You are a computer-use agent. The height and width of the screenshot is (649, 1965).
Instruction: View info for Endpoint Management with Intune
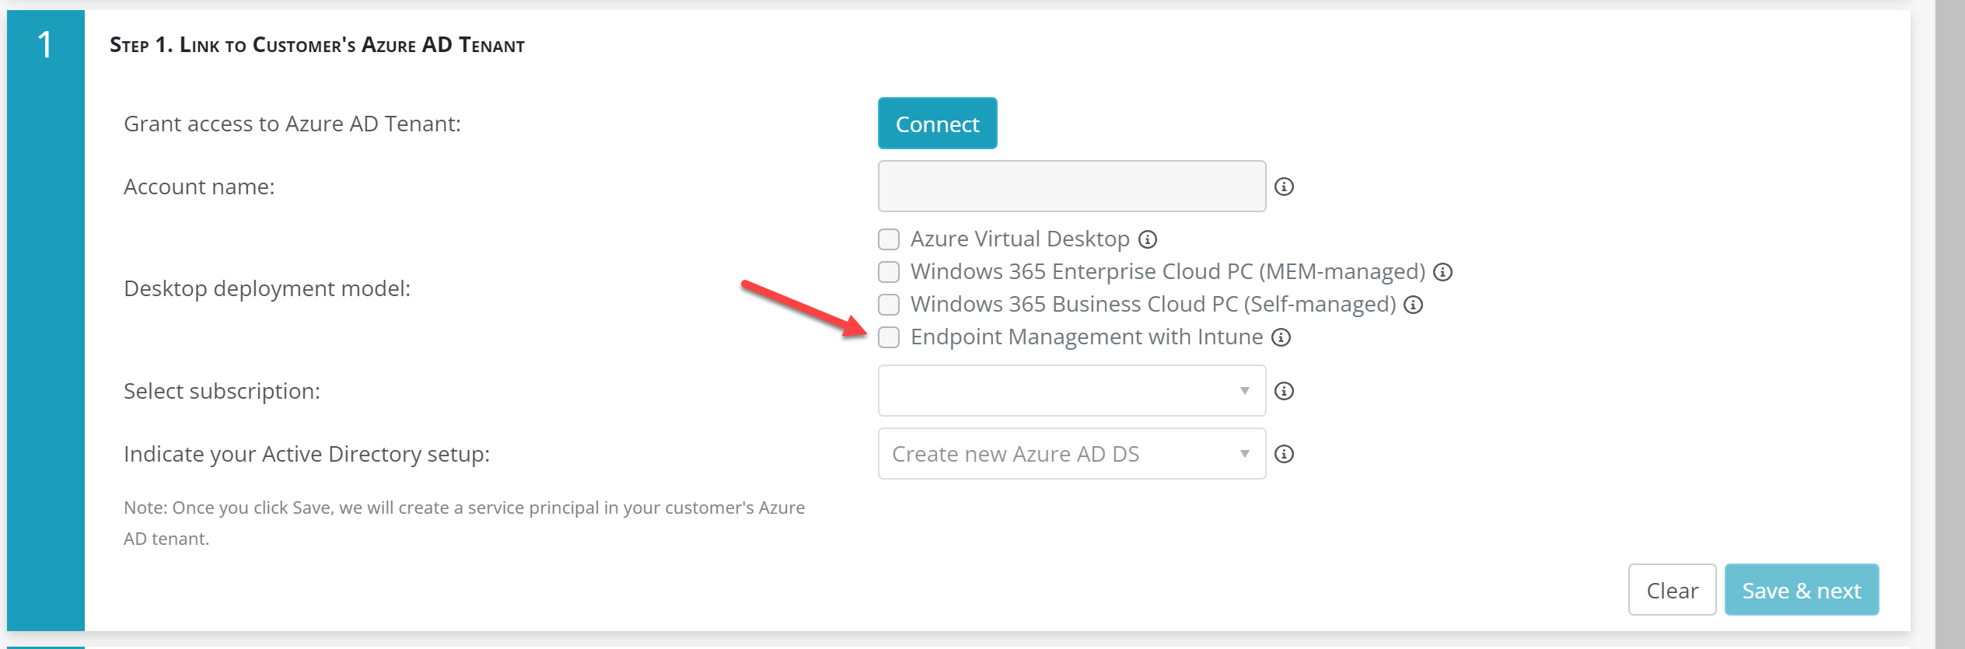[1281, 337]
